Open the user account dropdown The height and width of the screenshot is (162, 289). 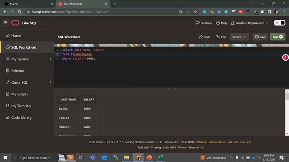tap(249, 23)
